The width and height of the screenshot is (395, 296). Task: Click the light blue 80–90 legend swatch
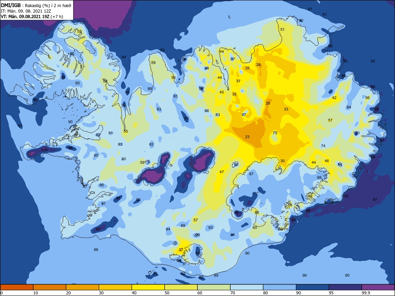280,287
